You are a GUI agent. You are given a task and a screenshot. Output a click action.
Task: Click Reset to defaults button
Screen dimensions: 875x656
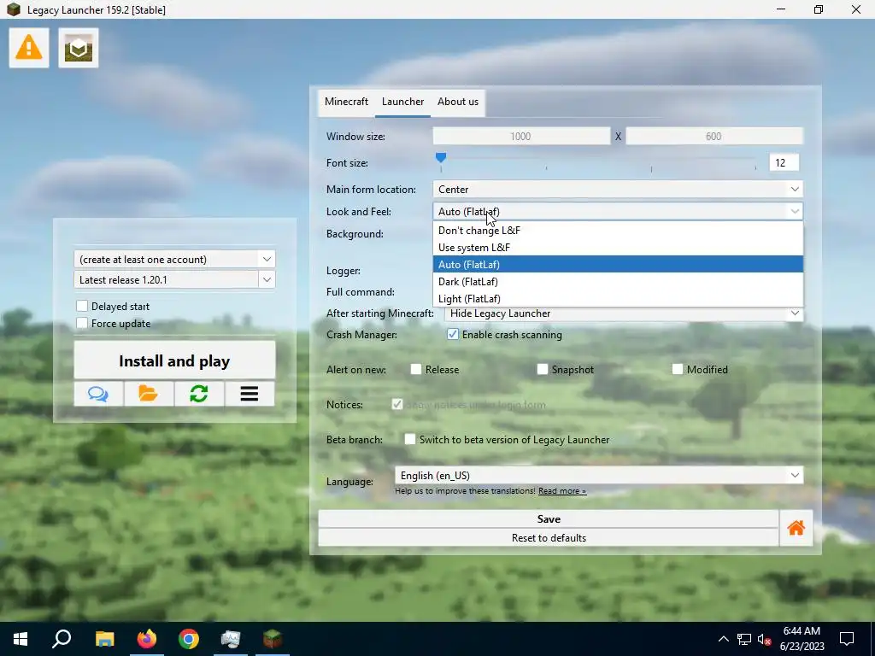coord(549,538)
